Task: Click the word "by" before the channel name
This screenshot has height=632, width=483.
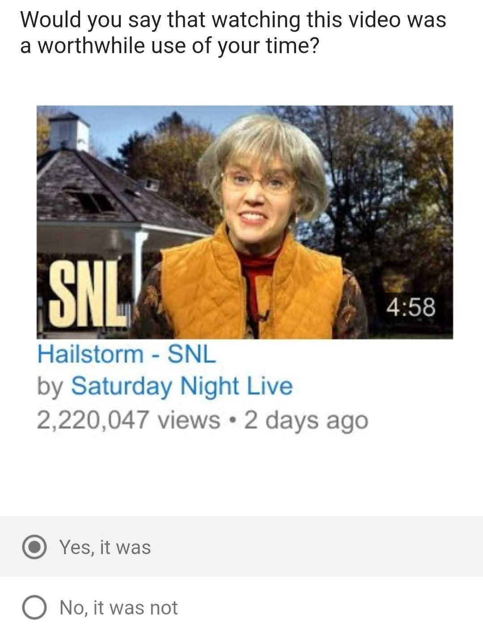Action: (51, 387)
